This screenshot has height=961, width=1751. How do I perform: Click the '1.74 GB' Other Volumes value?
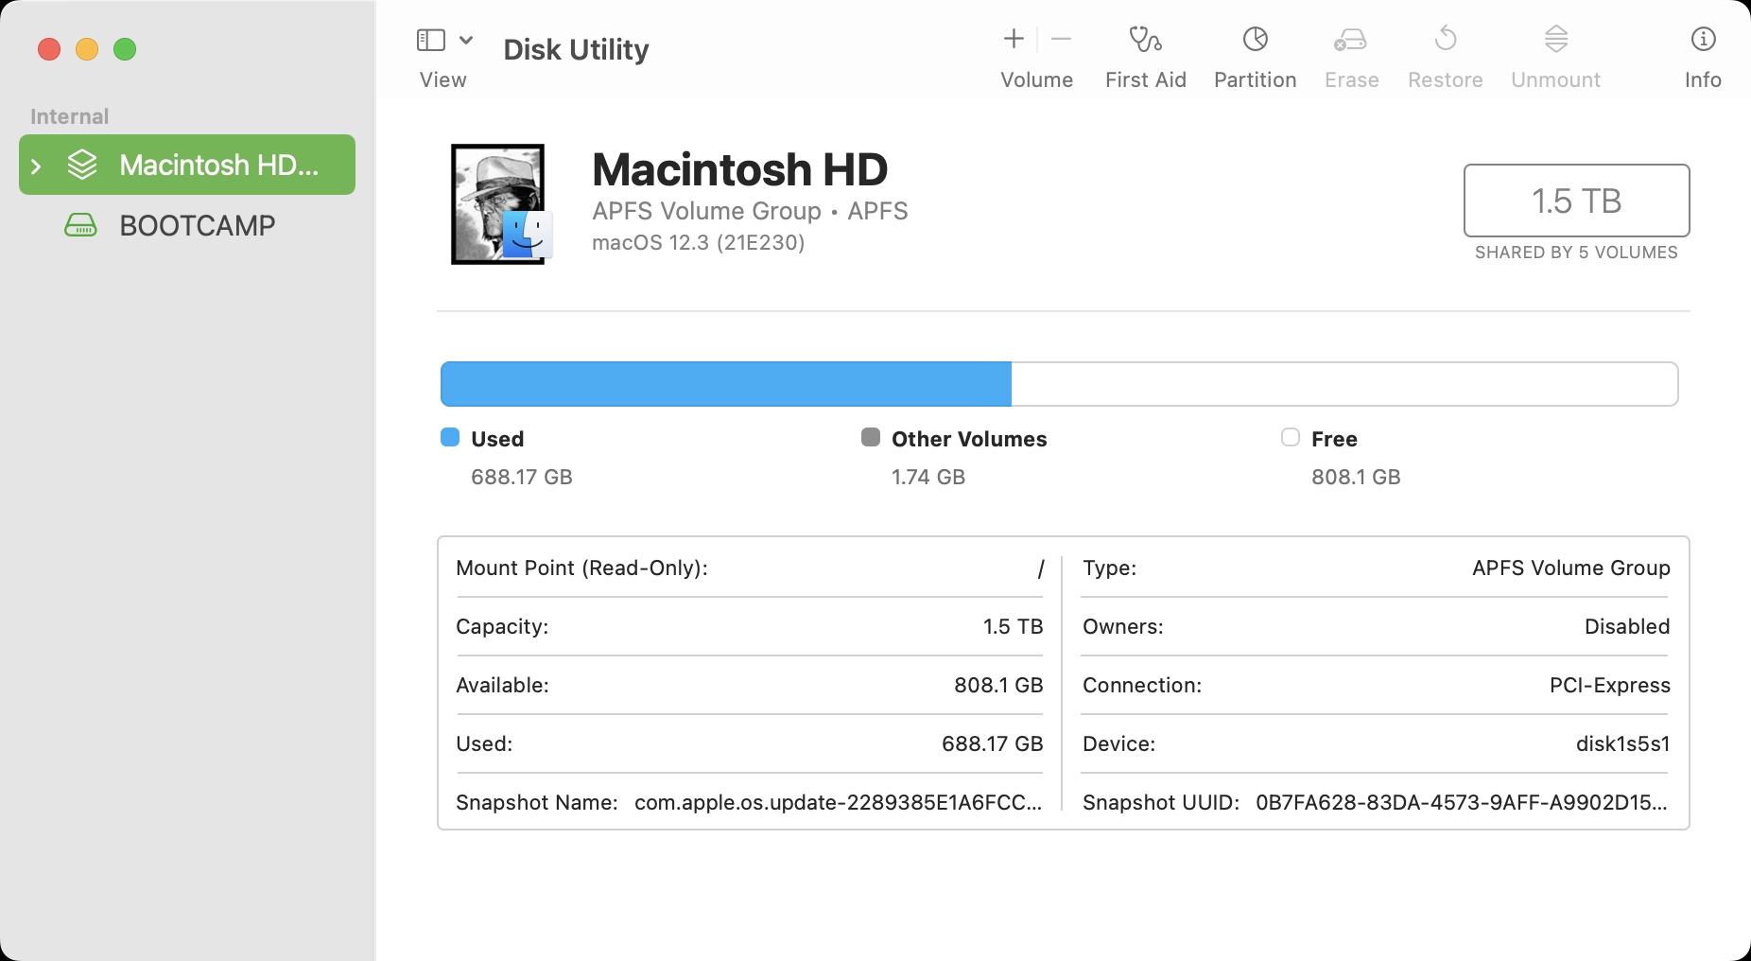[928, 477]
